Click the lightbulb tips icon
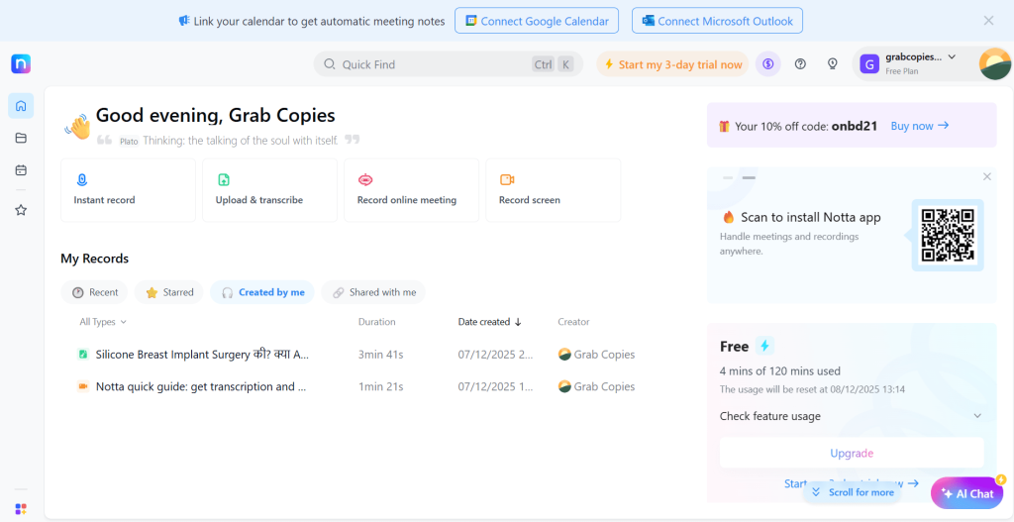This screenshot has height=522, width=1014. pyautogui.click(x=833, y=64)
